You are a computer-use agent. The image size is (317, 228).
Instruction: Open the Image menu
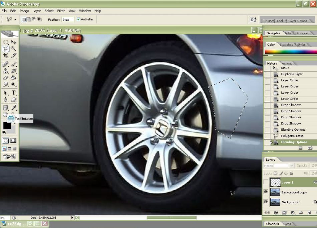(x=24, y=11)
